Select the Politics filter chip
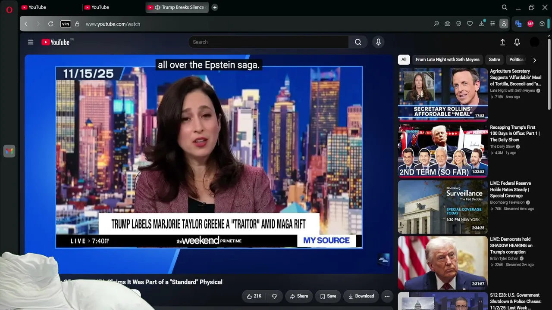 tap(516, 60)
